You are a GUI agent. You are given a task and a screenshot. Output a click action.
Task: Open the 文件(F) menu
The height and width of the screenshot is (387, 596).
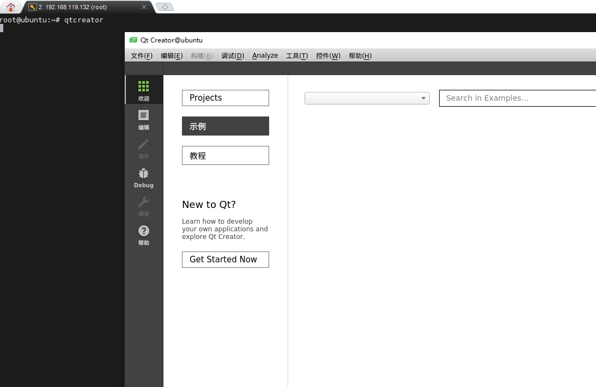click(x=142, y=56)
